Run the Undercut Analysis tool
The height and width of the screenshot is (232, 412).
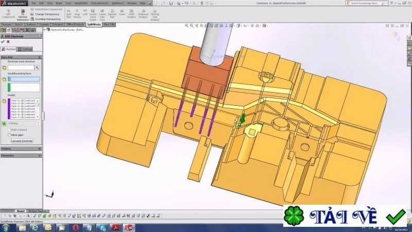coord(143,14)
